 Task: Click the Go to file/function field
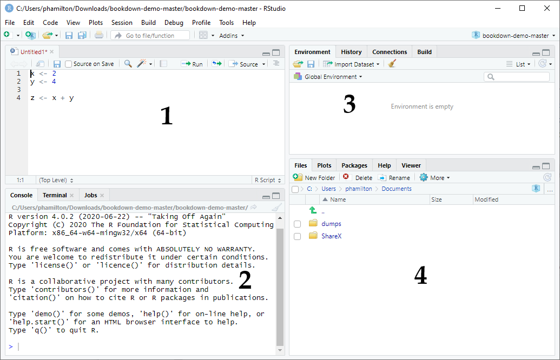[150, 36]
